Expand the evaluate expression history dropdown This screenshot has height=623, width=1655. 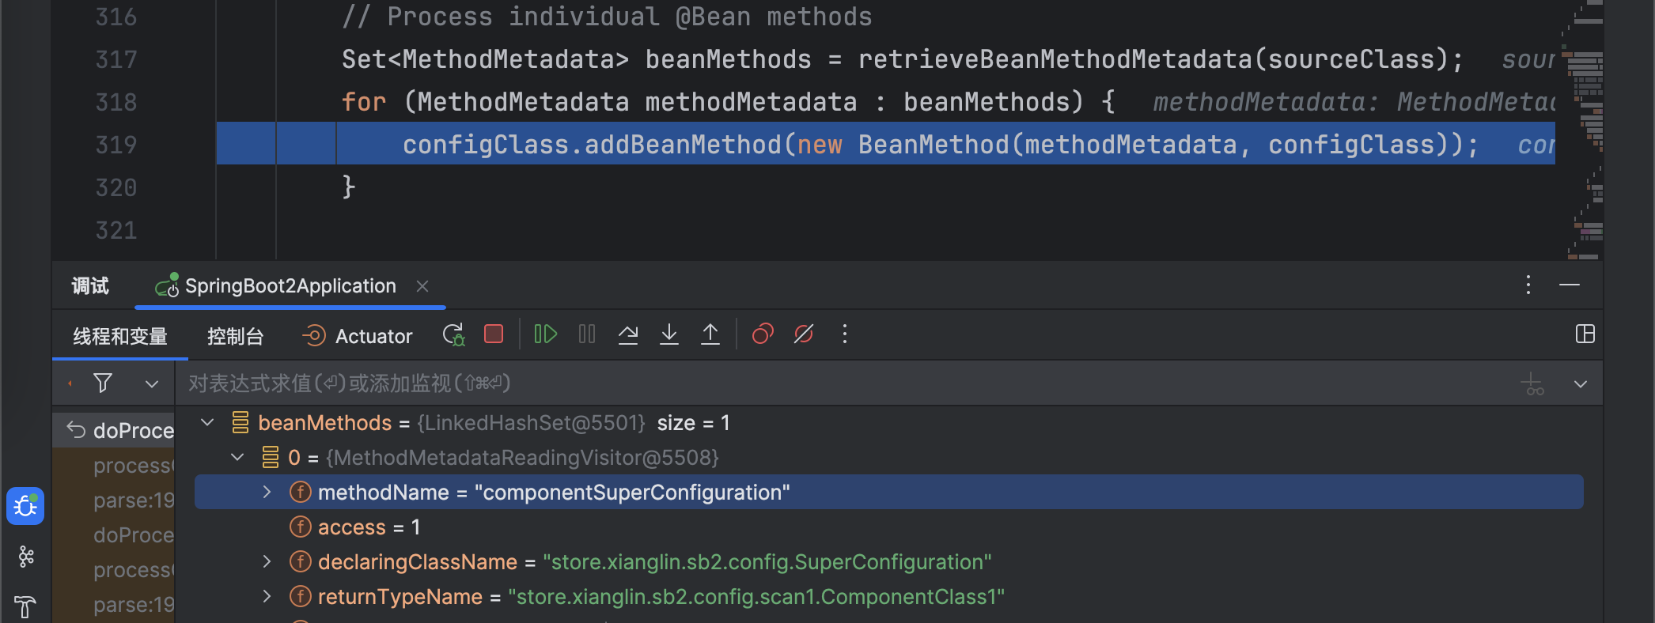coord(1581,384)
